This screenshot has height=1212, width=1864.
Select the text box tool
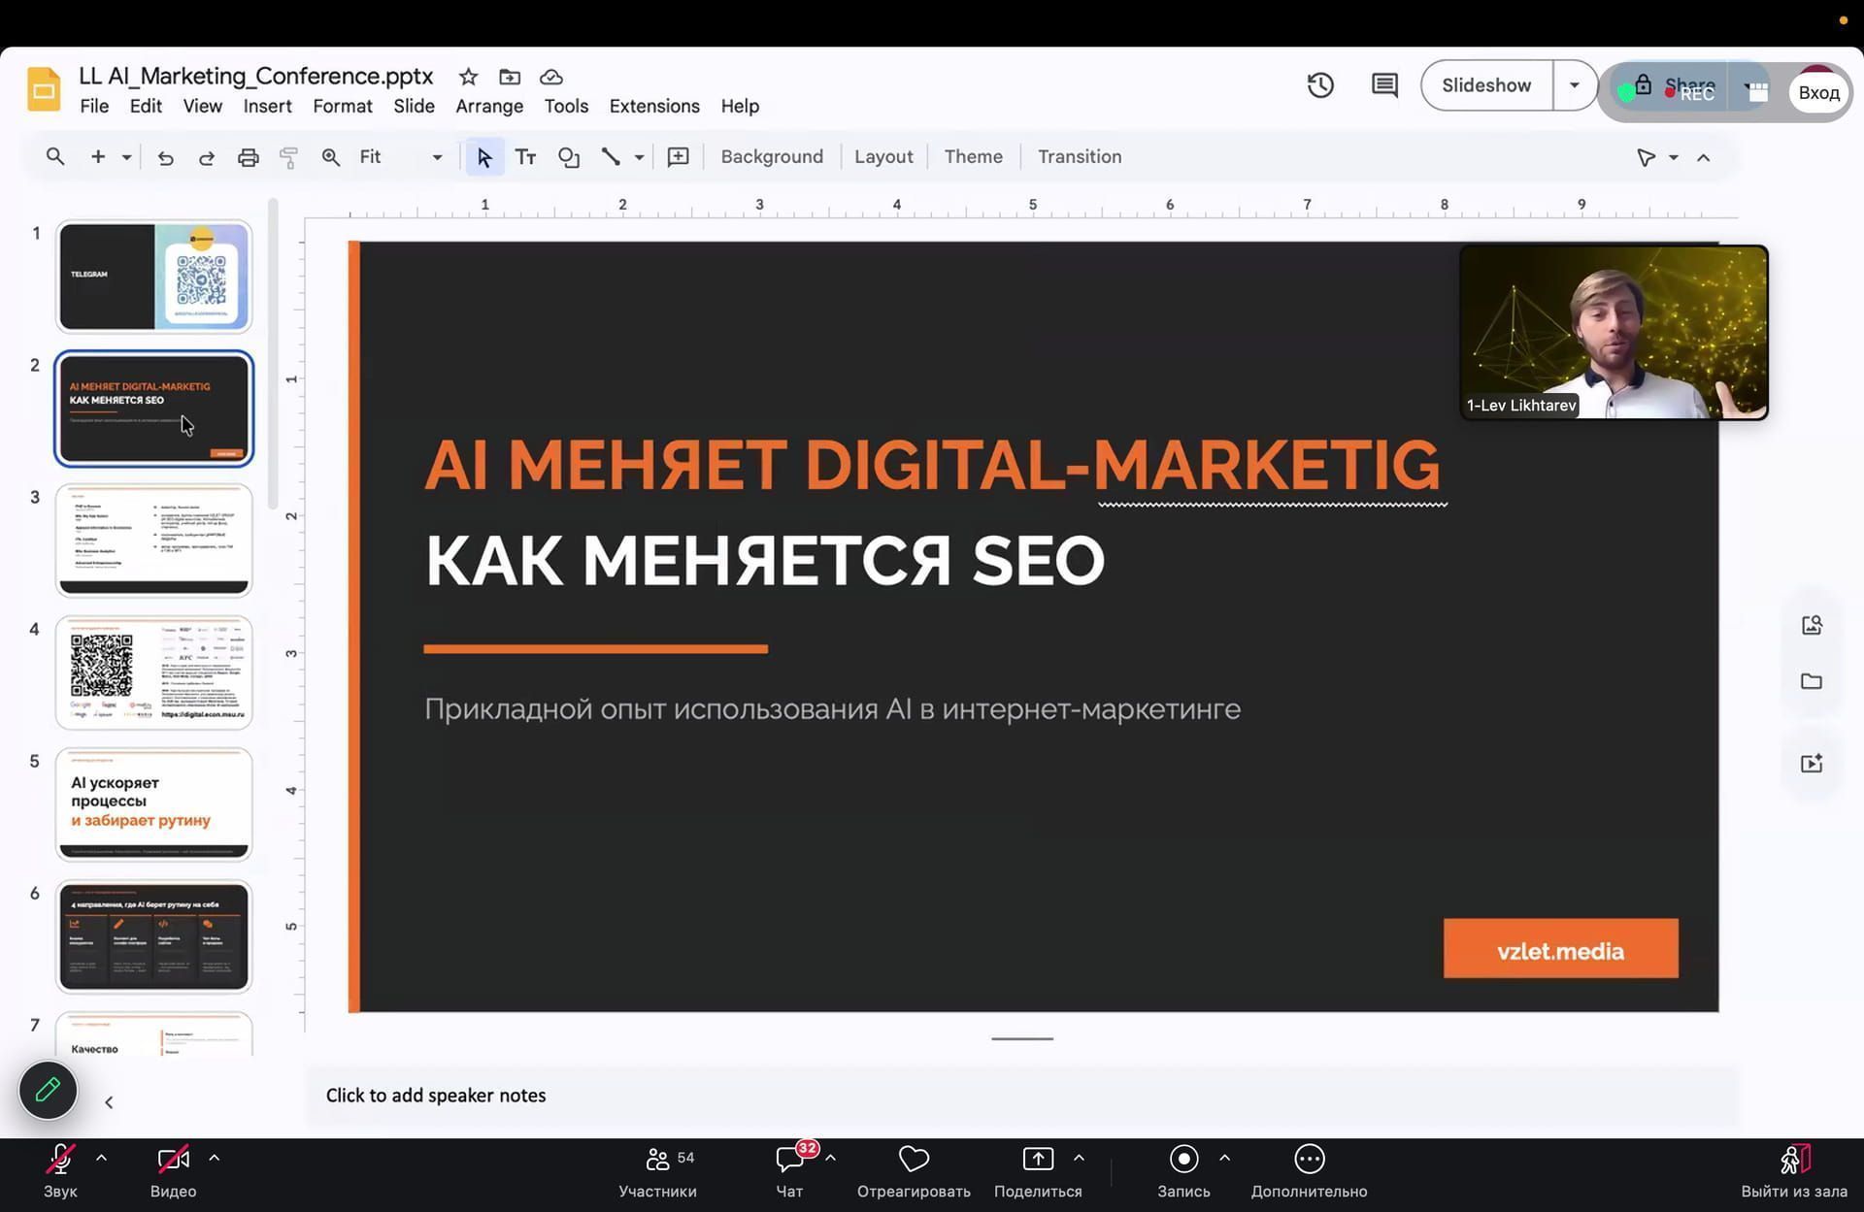click(x=525, y=157)
